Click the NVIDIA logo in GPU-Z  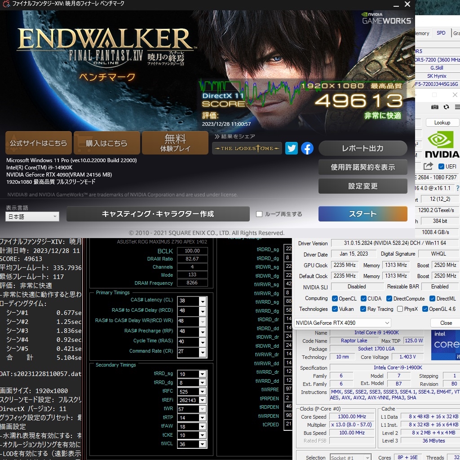(442, 145)
